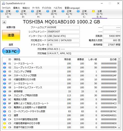
Task: Open the ファイル(F) menu
Action: (x=6, y=8)
